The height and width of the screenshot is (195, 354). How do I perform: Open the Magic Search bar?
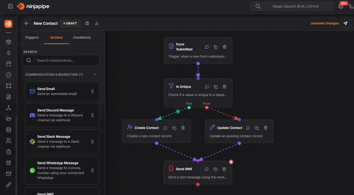[x=291, y=6]
